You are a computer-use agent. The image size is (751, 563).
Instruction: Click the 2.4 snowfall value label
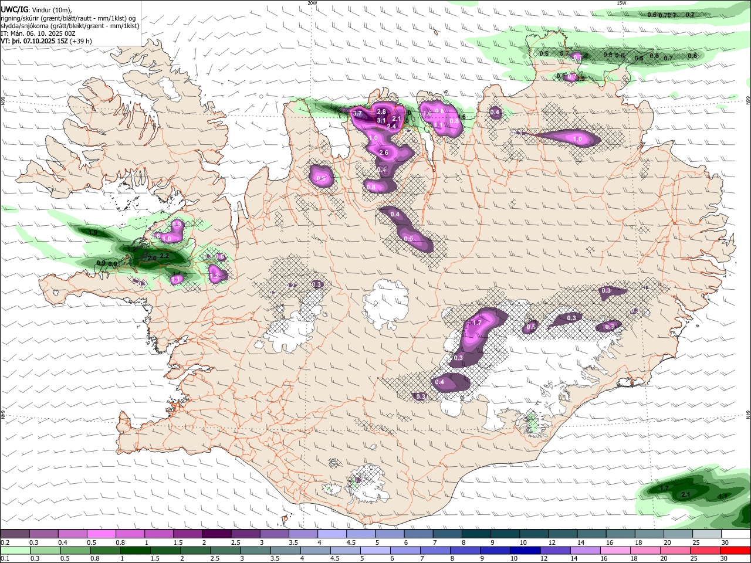[x=392, y=126]
